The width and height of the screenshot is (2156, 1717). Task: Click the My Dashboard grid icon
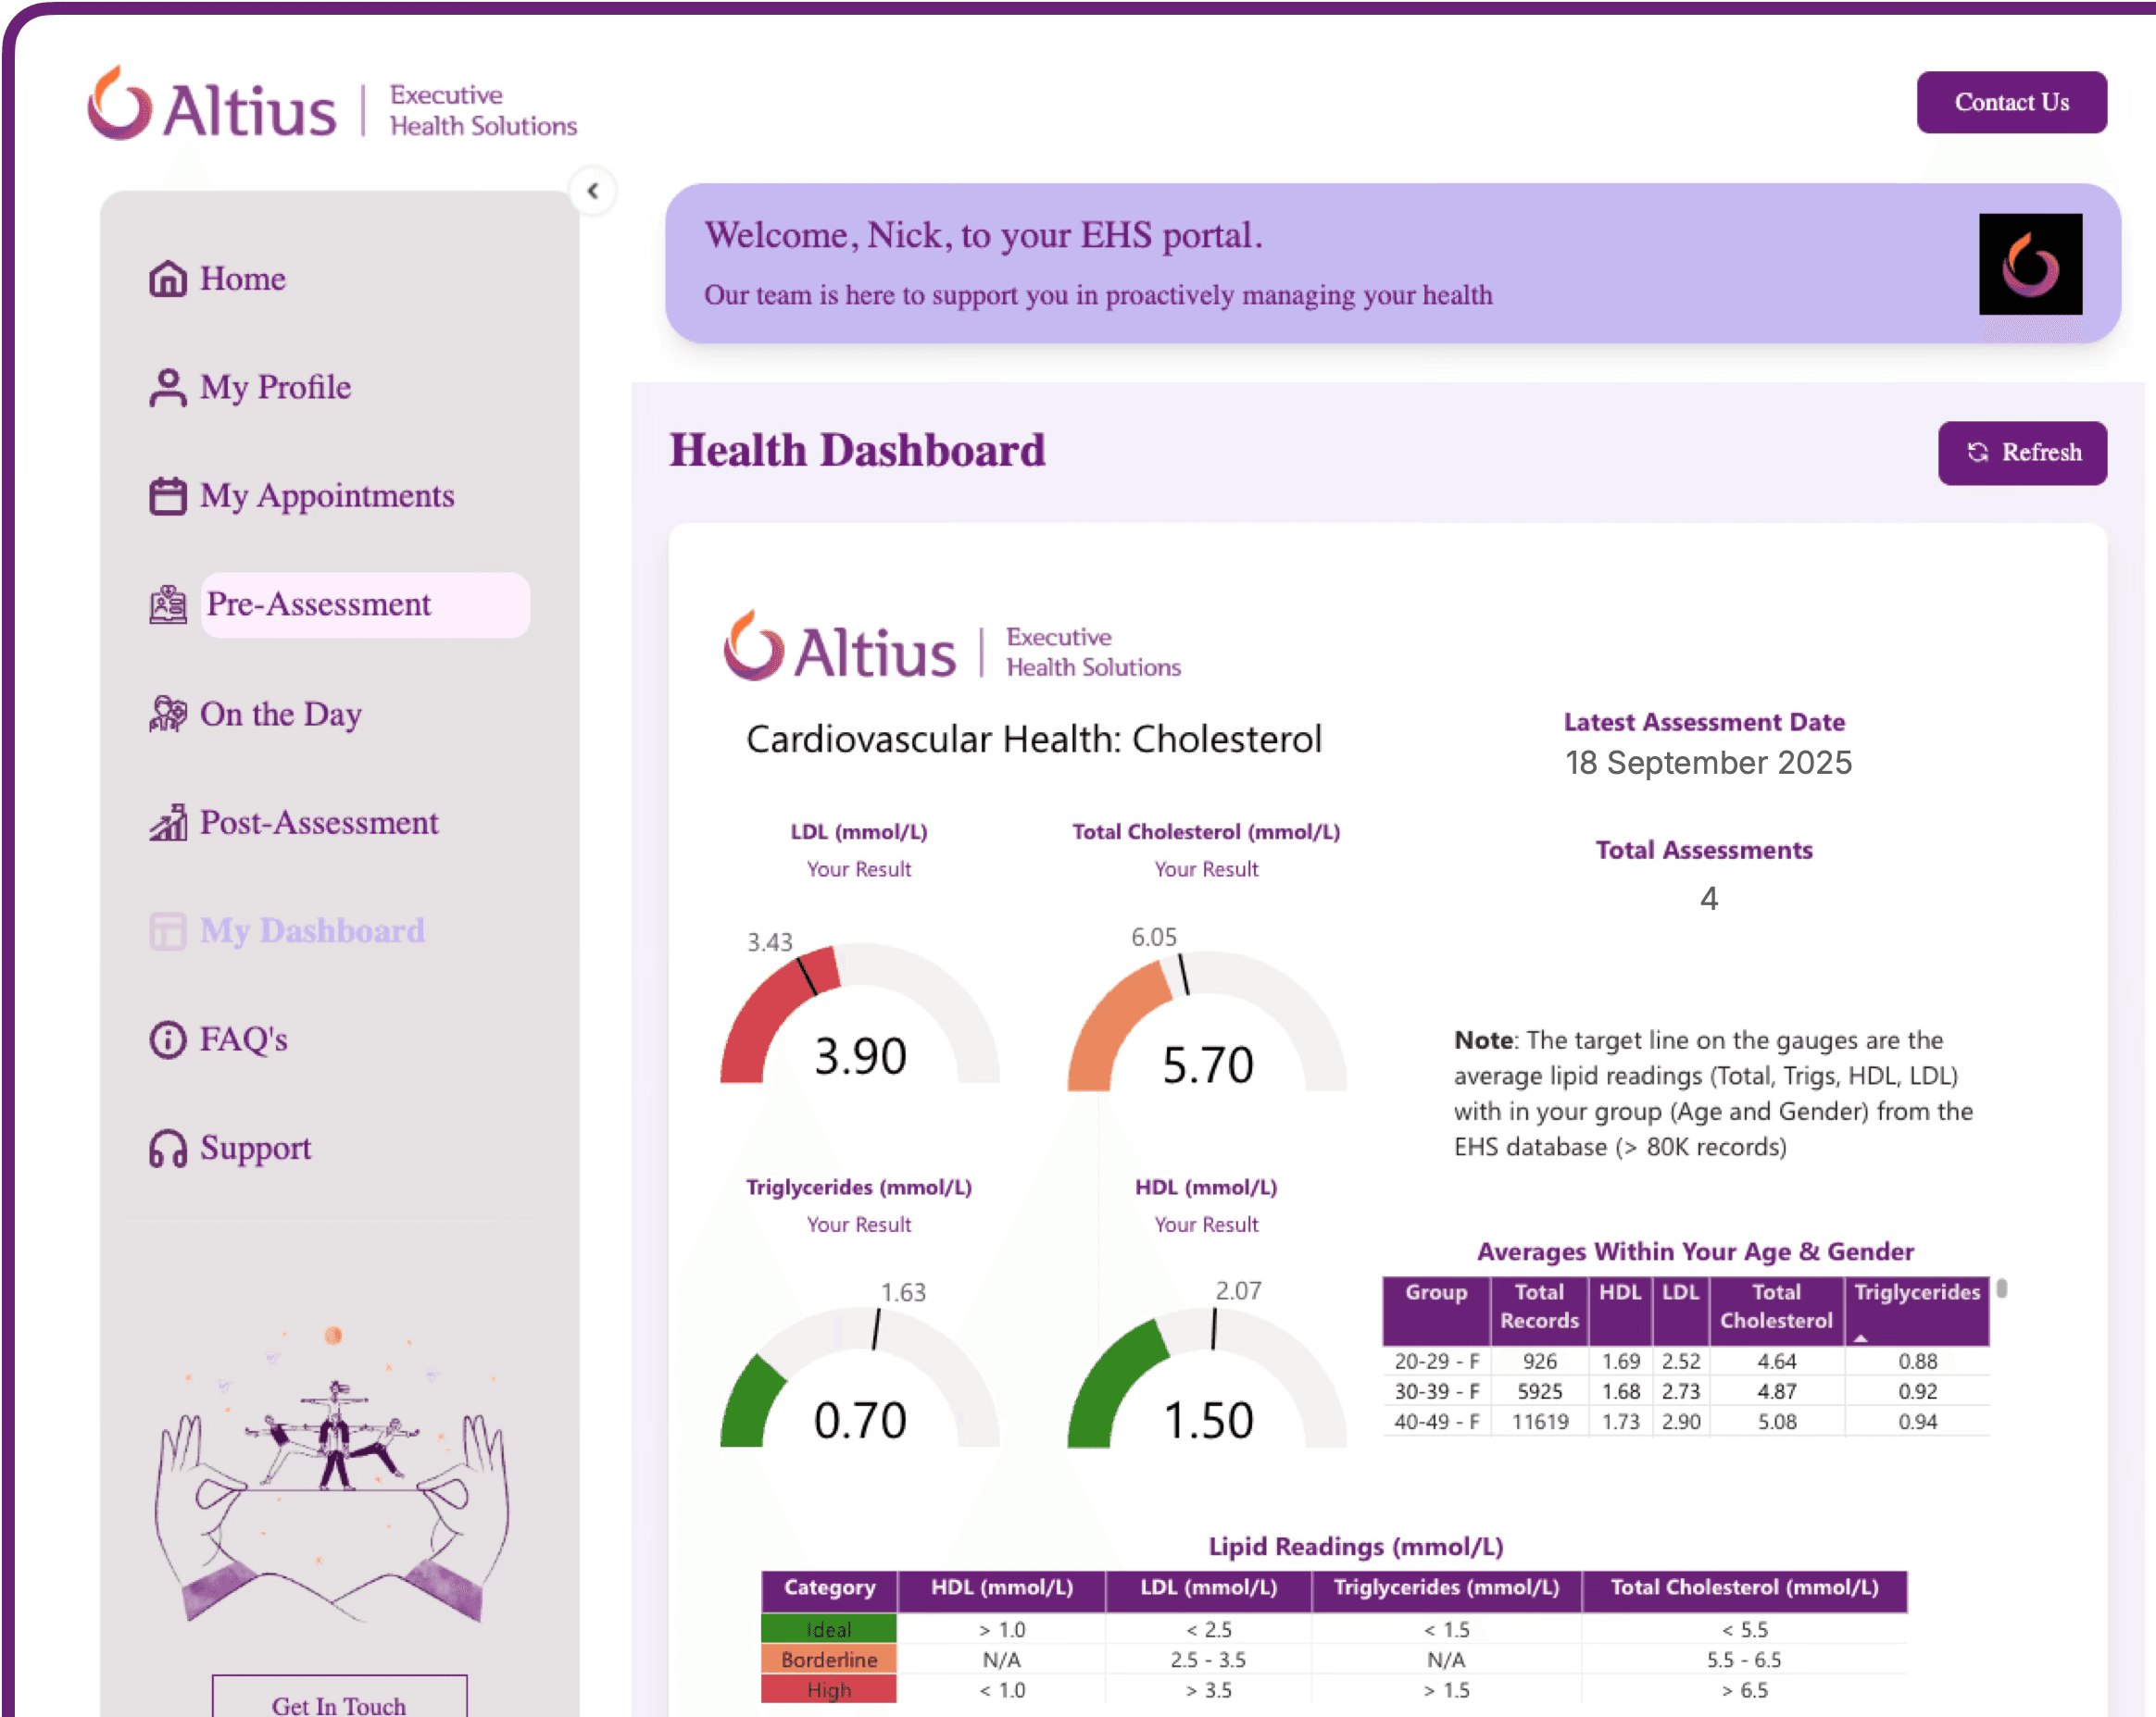point(167,930)
